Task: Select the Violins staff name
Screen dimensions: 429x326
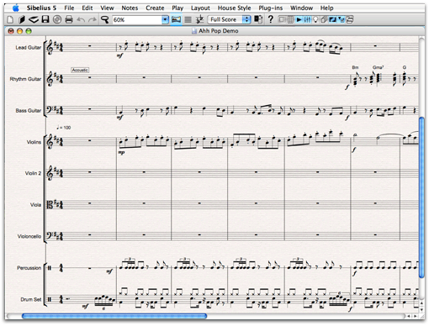Action: pyautogui.click(x=34, y=142)
